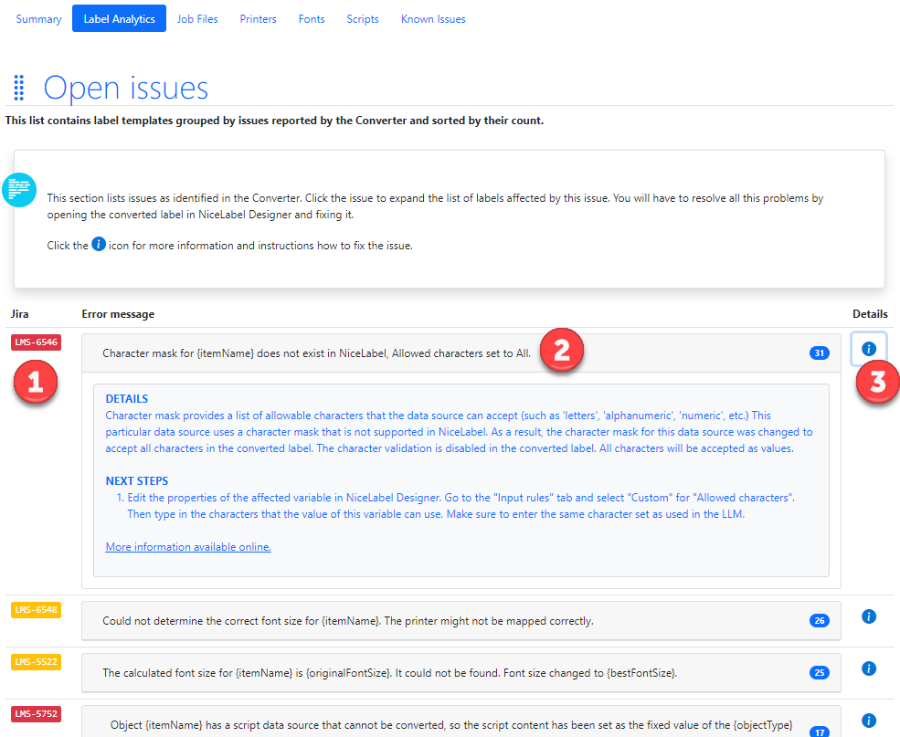Click the drag handle beside Open issues
Screen dimensions: 900x737
pos(19,88)
